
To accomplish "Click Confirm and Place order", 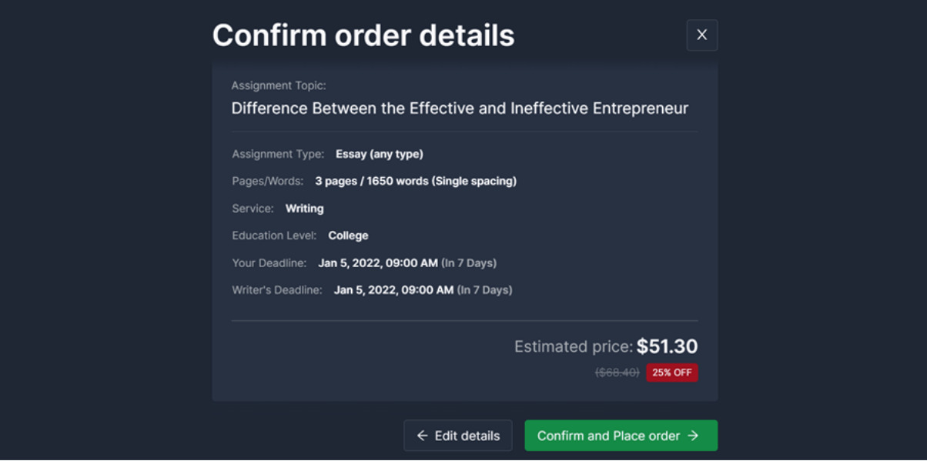I will [x=621, y=436].
